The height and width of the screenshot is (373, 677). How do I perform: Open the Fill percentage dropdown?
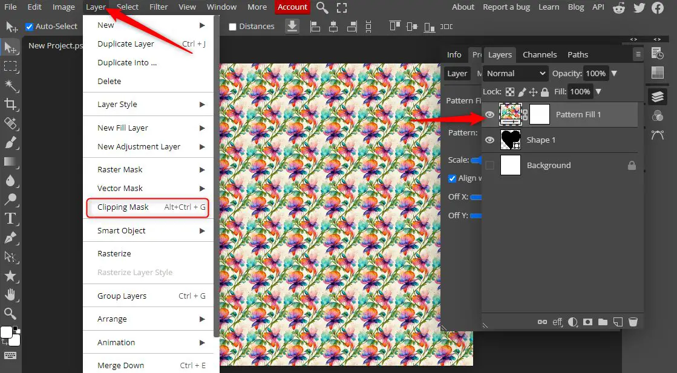(x=598, y=92)
